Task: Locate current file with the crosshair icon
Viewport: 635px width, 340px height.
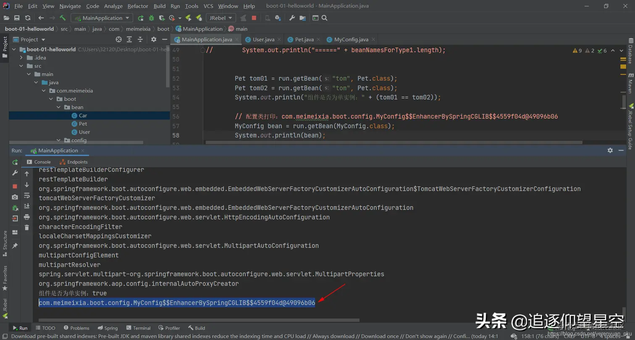Action: coord(118,39)
